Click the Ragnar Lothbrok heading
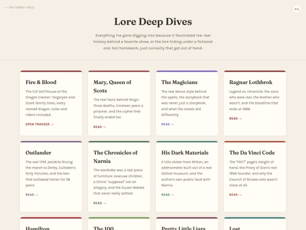Screen dimensions: 306x230 [251, 82]
